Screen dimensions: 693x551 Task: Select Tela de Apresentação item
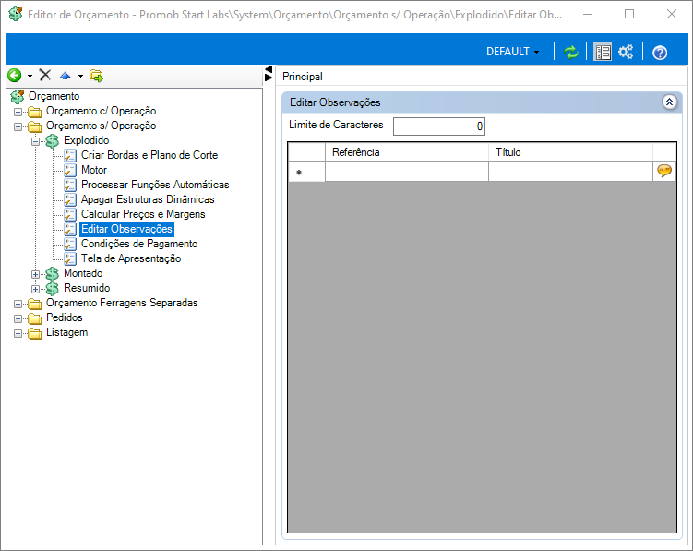tap(131, 258)
